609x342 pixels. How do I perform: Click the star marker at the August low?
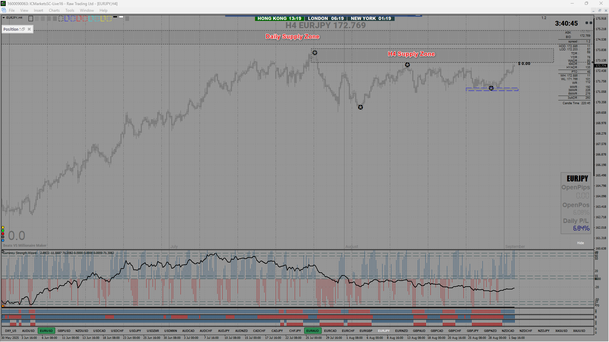[360, 107]
